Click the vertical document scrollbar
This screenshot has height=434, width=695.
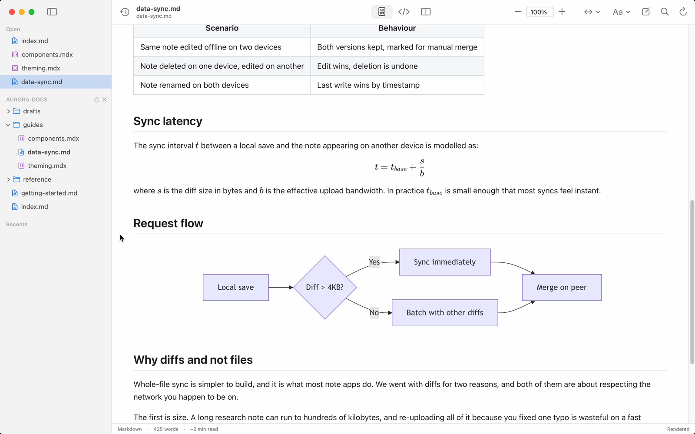(x=692, y=282)
